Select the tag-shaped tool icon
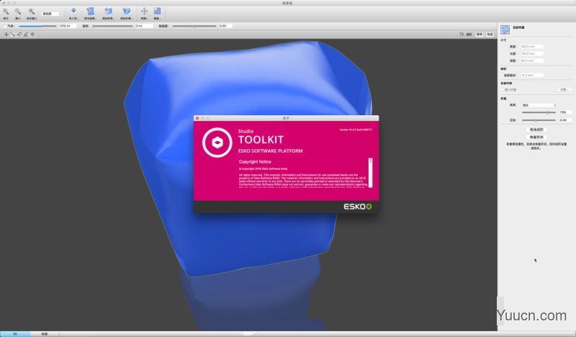 (19, 34)
